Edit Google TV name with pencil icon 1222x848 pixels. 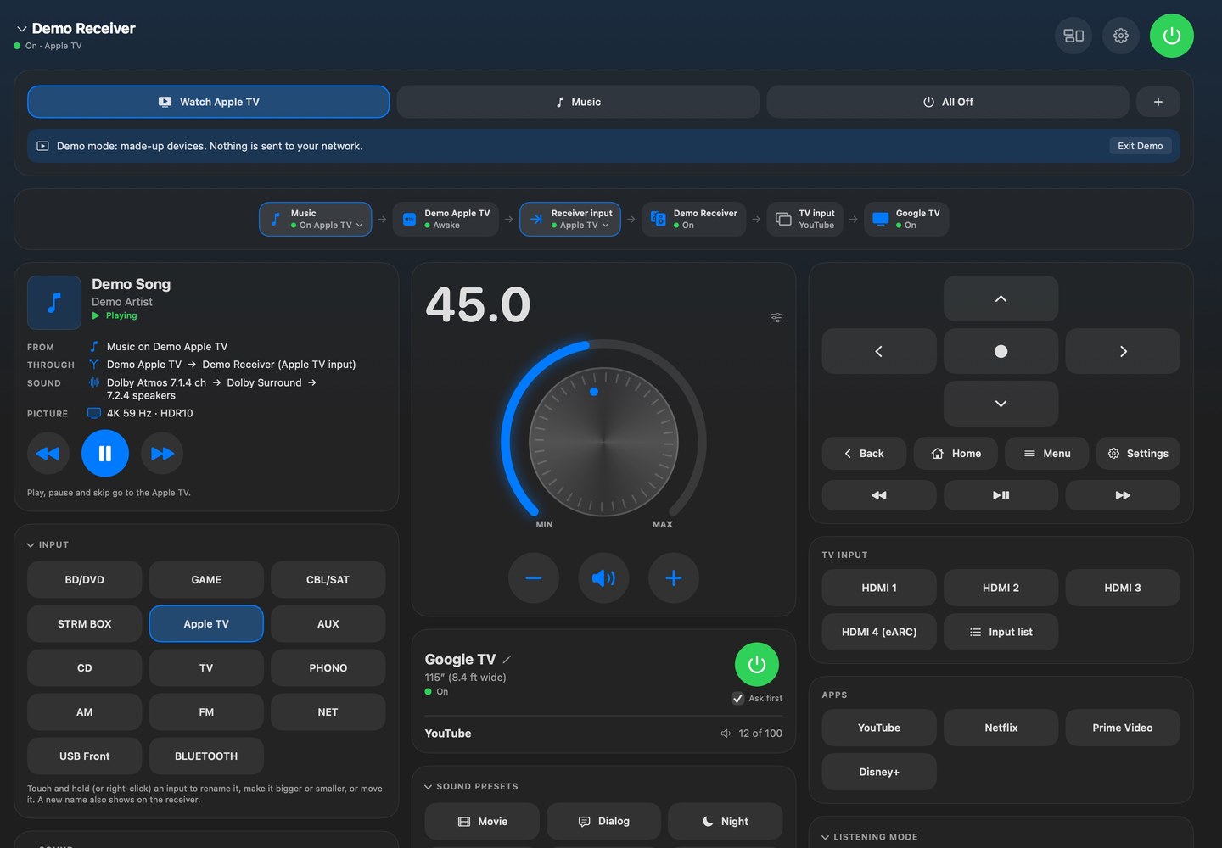(x=507, y=660)
